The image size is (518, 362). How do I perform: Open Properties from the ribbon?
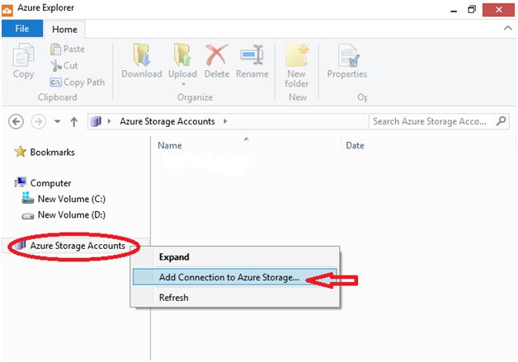click(347, 62)
